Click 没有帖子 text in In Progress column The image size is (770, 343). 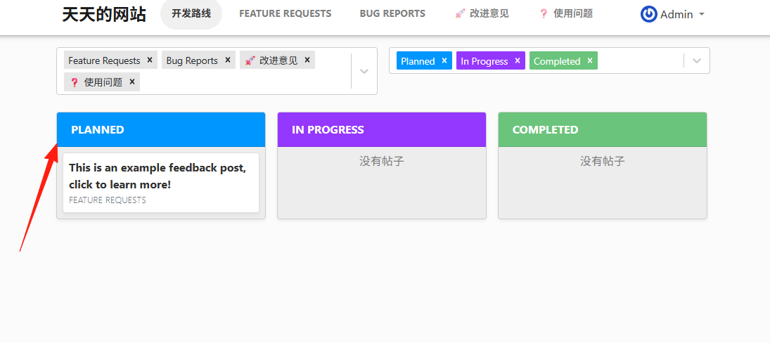(382, 161)
